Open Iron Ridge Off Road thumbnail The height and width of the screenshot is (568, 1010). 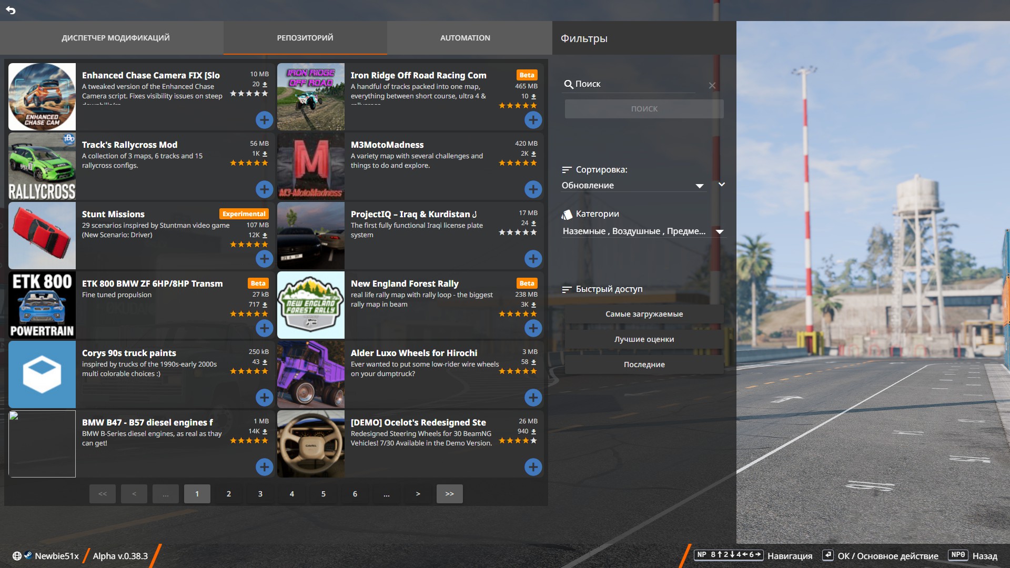(x=311, y=97)
